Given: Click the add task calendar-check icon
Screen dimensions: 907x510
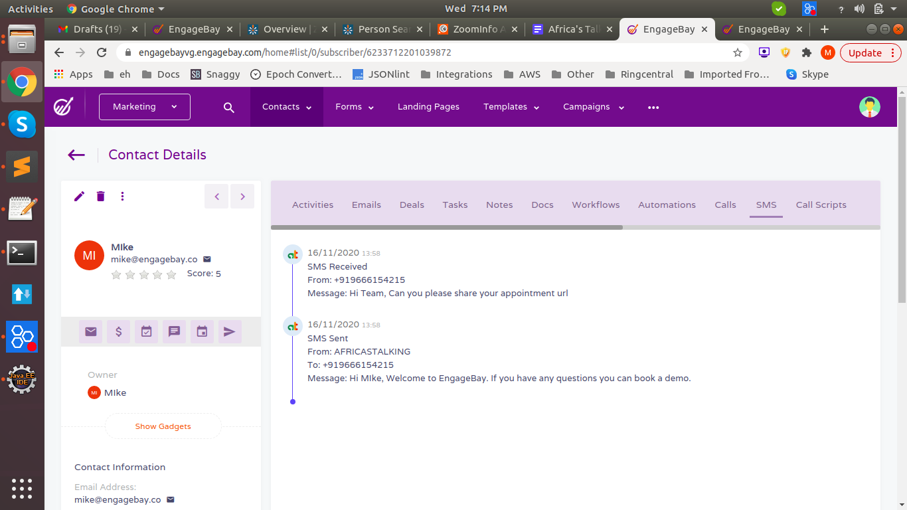Looking at the screenshot, I should click(147, 331).
